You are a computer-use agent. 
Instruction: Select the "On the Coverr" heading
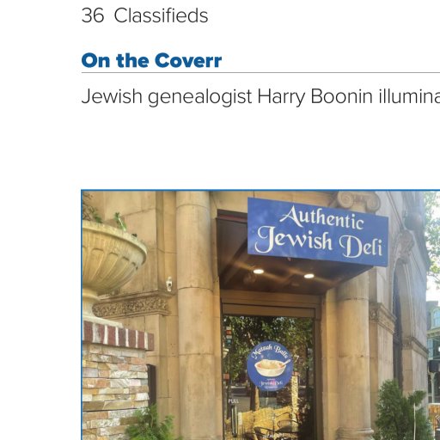151,60
